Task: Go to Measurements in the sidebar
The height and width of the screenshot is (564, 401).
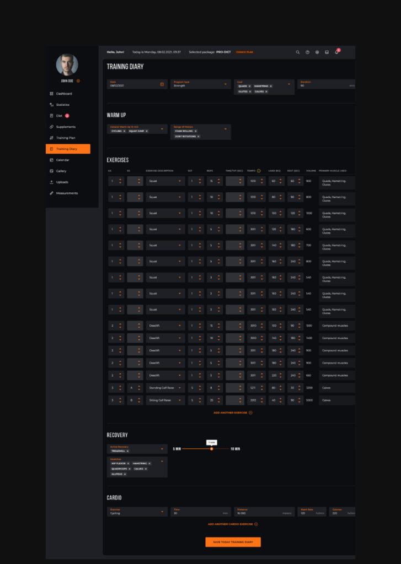Action: point(67,193)
